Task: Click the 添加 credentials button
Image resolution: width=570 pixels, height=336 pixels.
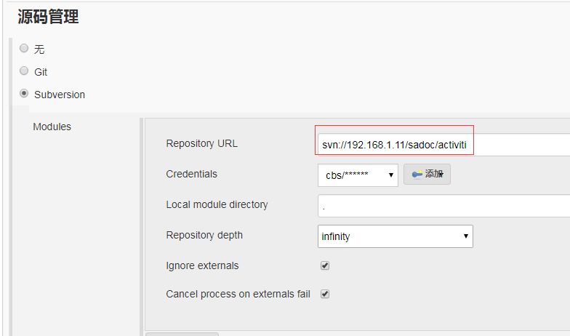Action: 427,175
